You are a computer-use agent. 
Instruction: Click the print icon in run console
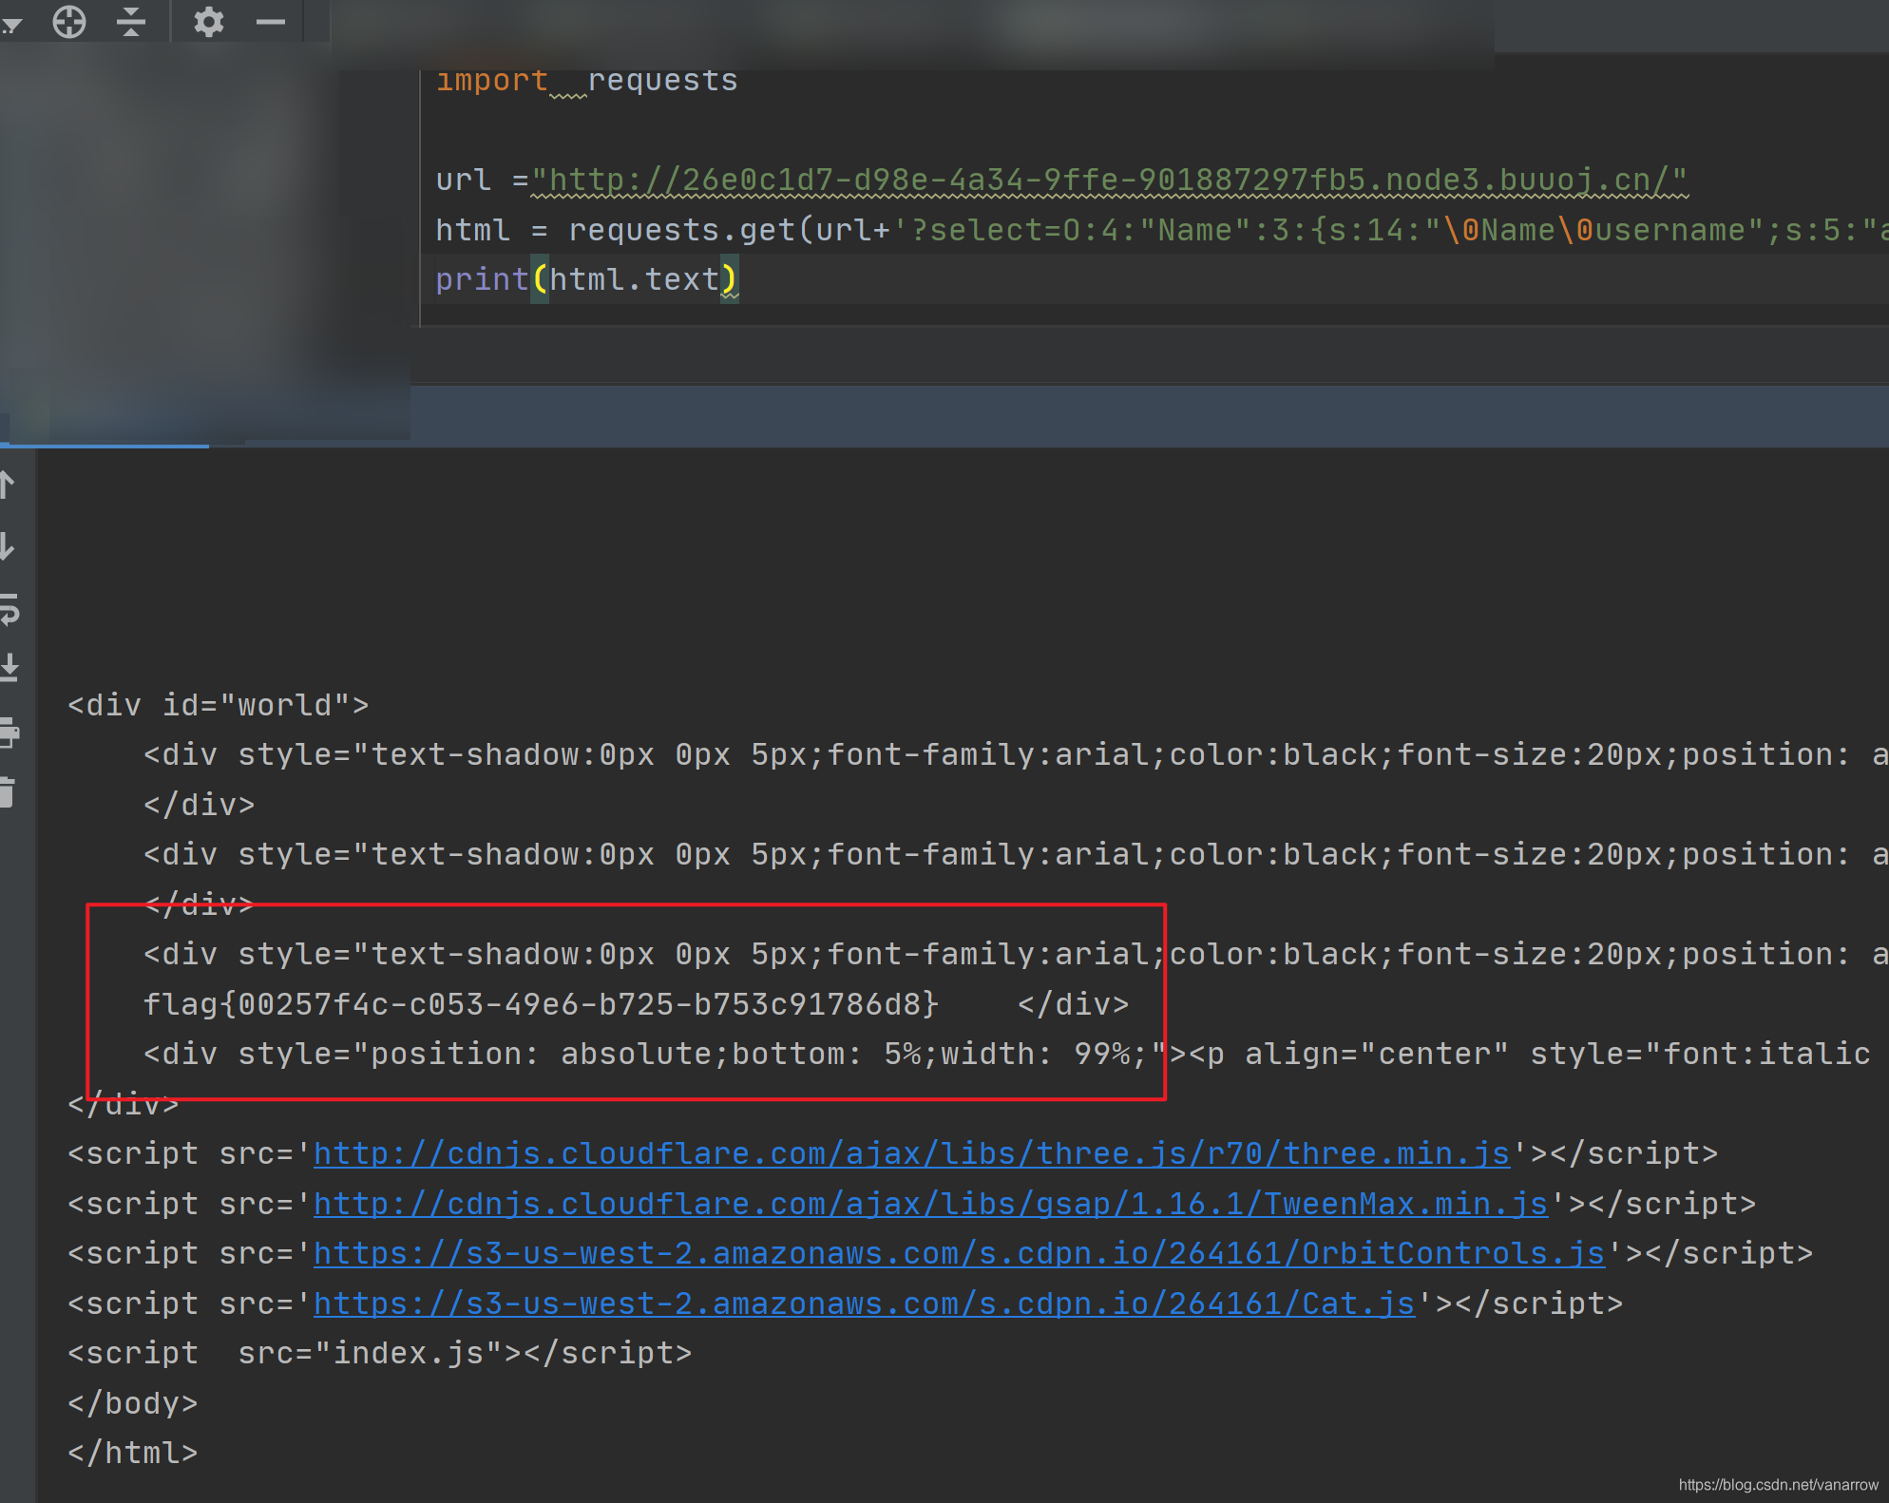10,732
